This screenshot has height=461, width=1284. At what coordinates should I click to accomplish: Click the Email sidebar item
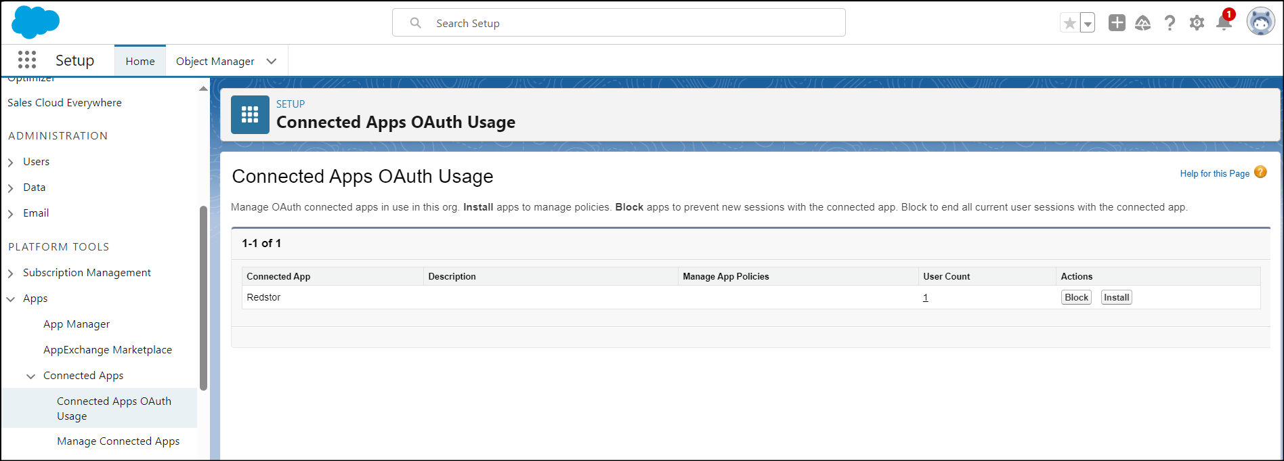click(36, 213)
